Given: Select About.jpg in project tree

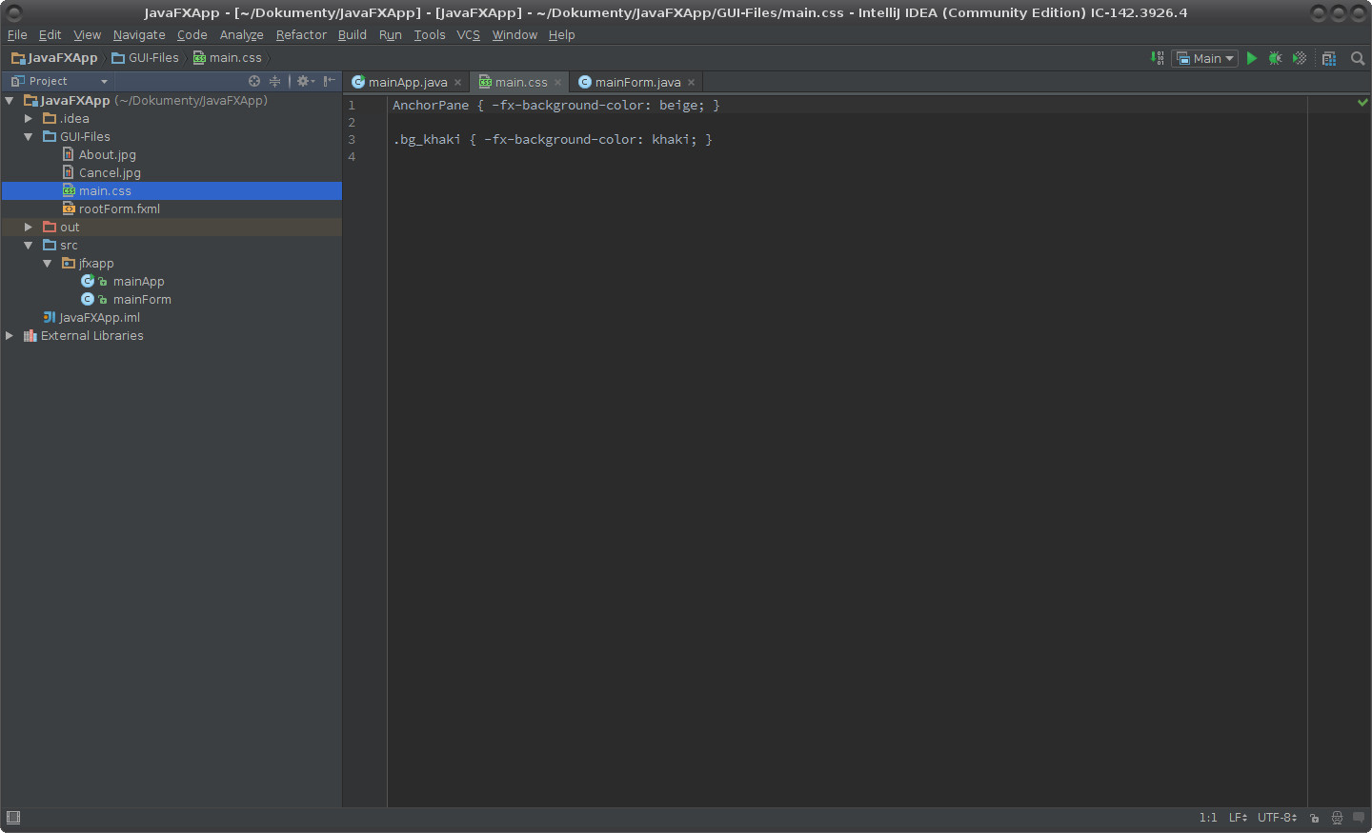Looking at the screenshot, I should click(108, 154).
